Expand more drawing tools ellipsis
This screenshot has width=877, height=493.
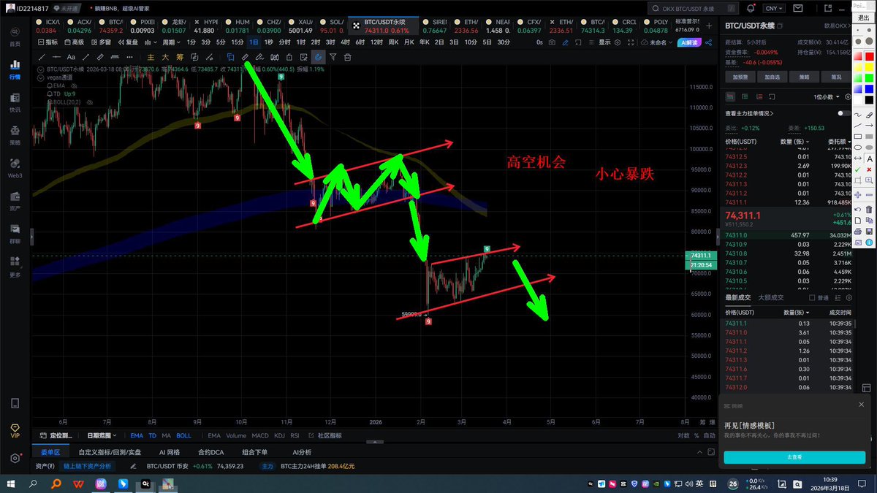click(129, 57)
